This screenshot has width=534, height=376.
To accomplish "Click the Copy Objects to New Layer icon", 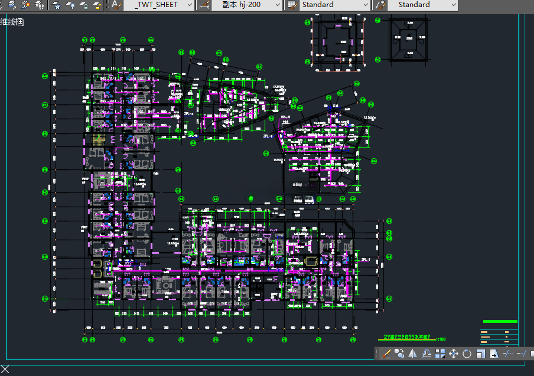I will point(25,5).
